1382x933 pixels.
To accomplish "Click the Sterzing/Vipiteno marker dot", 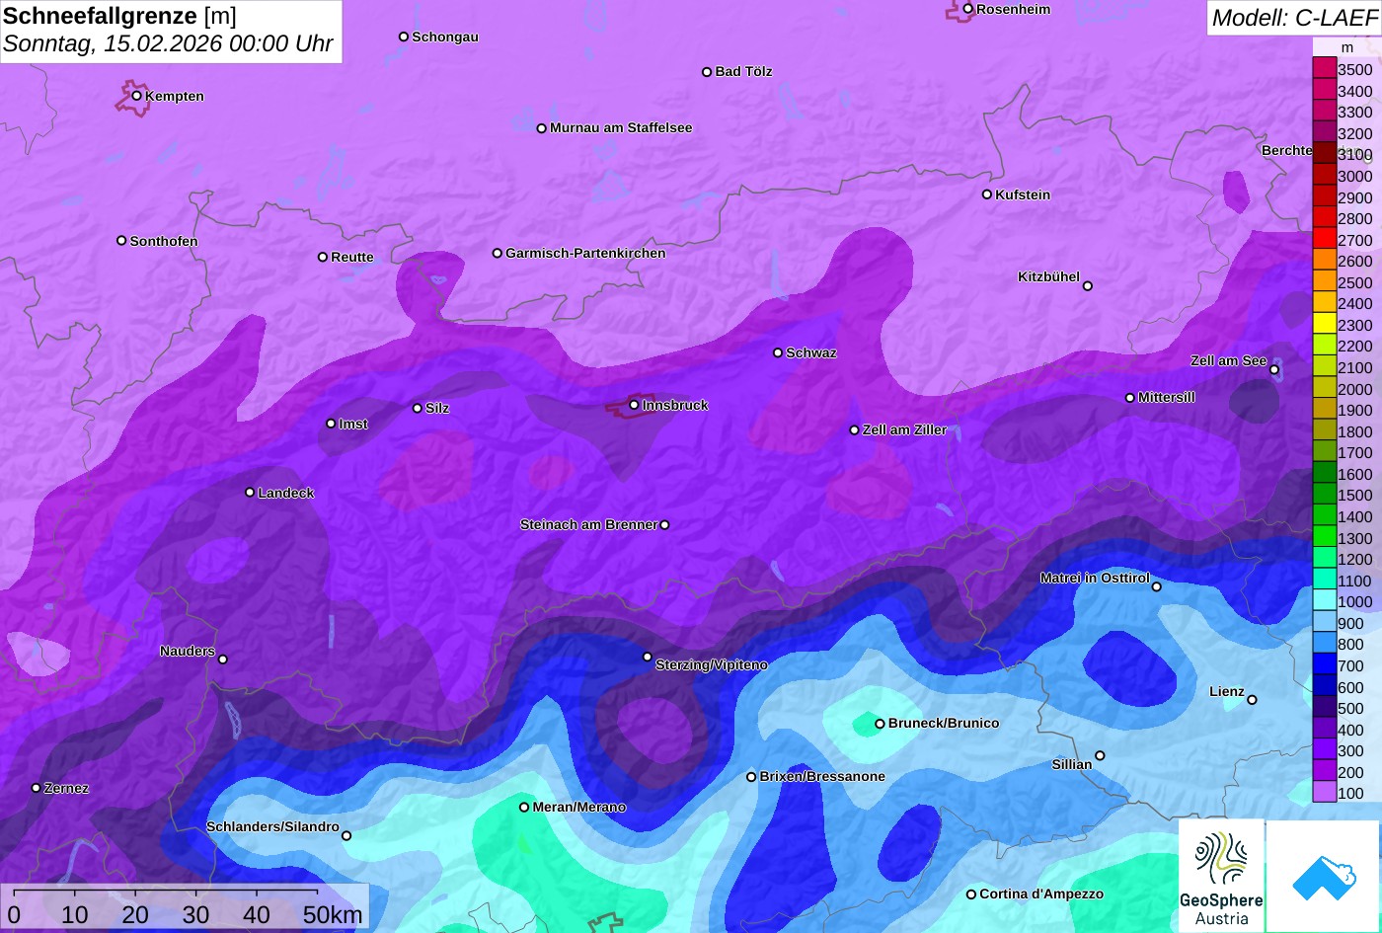I will tap(648, 657).
